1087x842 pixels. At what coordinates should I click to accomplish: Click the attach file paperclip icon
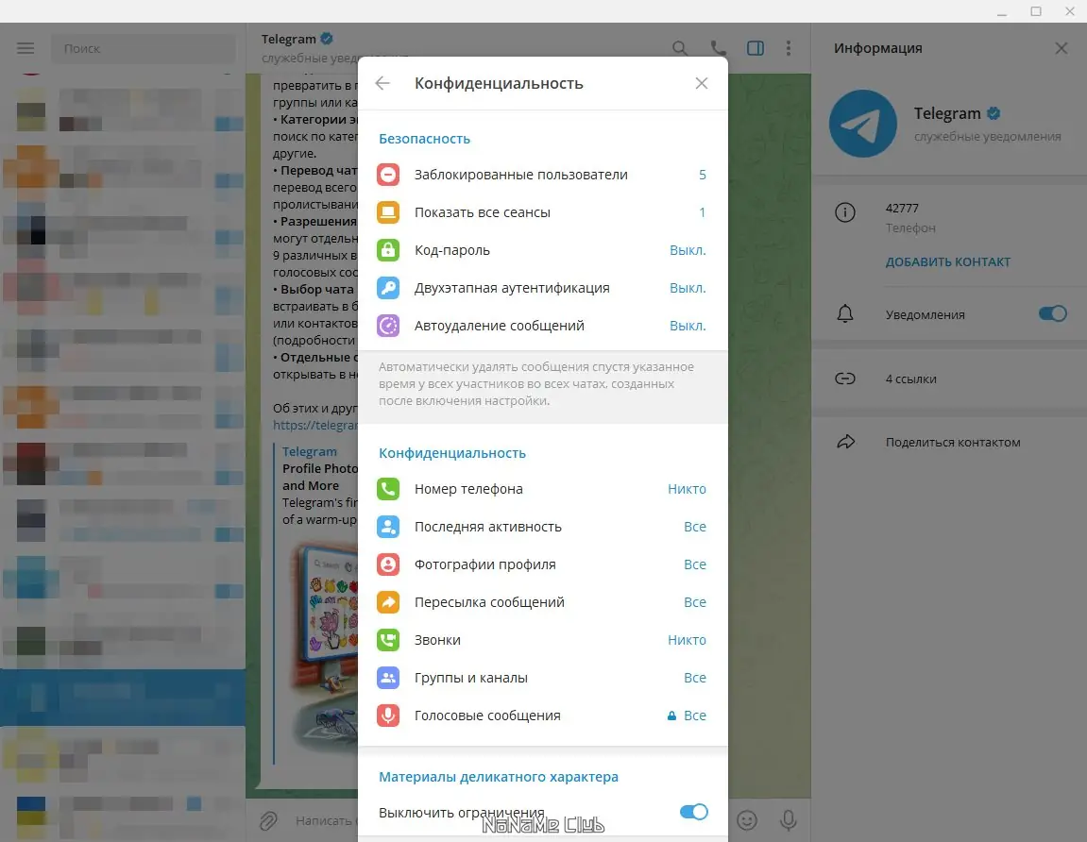(268, 820)
